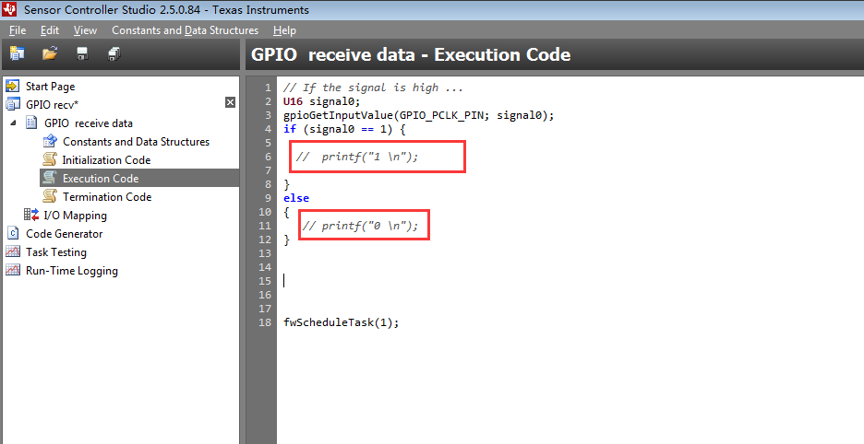Select the GPIO recv* project entry

pyautogui.click(x=53, y=104)
